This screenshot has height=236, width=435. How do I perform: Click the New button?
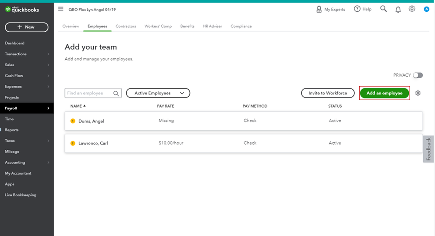27,27
